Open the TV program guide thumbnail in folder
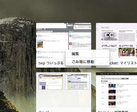This screenshot has height=112, width=137. point(77,82)
